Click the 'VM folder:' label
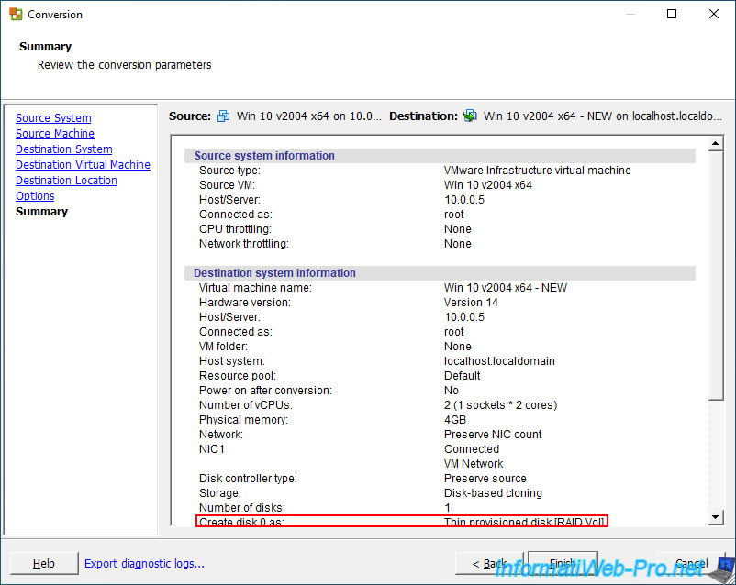This screenshot has width=736, height=585. click(223, 347)
